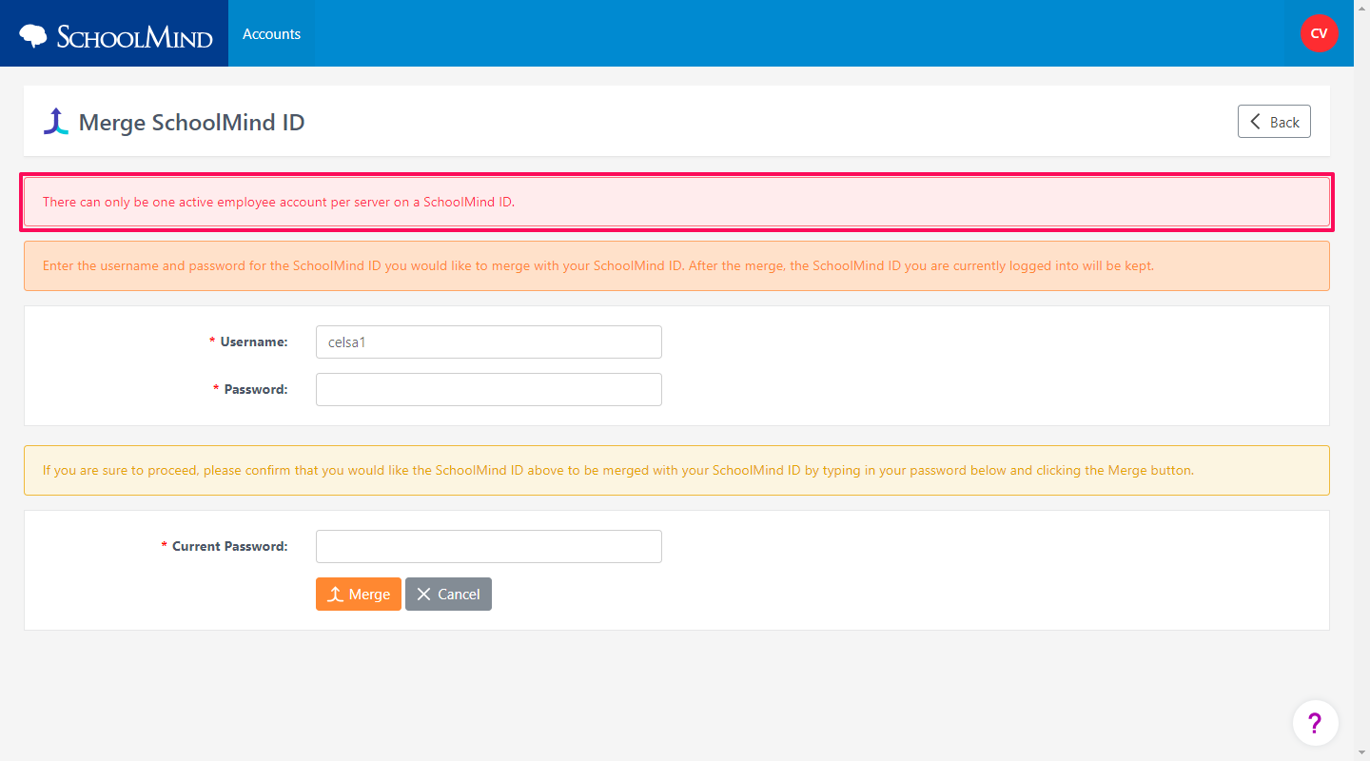Viewport: 1370px width, 761px height.
Task: Click the SchoolMind logo
Action: pos(115,36)
